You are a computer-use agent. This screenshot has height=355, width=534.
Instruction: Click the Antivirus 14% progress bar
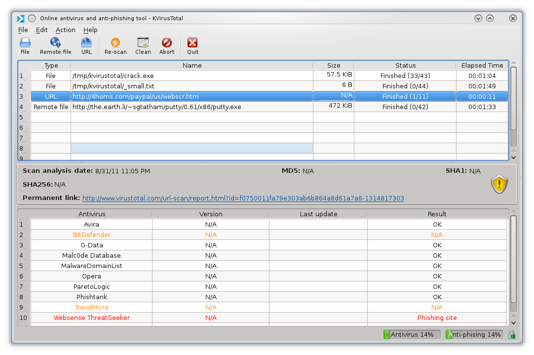pos(412,335)
